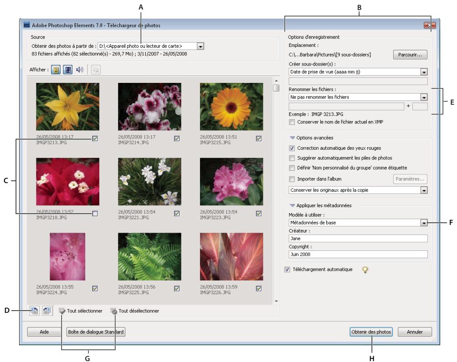Image resolution: width=457 pixels, height=362 pixels.
Task: Click the rename start number field
Action: [x=420, y=106]
